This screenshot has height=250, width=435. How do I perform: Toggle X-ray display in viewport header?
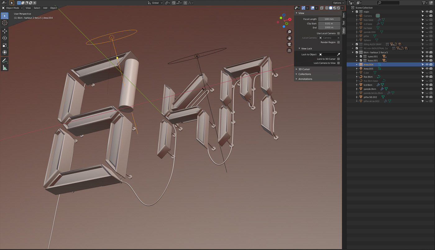pos(322,8)
